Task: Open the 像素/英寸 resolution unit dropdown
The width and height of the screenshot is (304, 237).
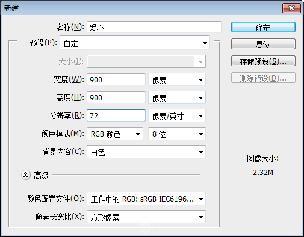Action: coord(177,115)
